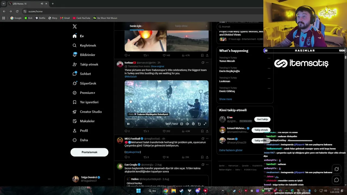Viewport: 347px width, 195px height.
Task: Open Discord from the taskbar
Action: 198,191
